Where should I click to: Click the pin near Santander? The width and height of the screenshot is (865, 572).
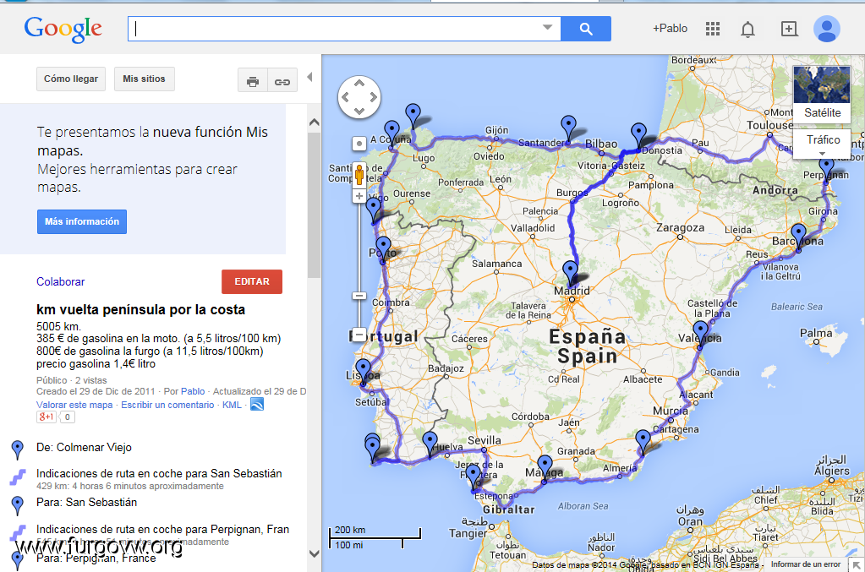point(568,128)
